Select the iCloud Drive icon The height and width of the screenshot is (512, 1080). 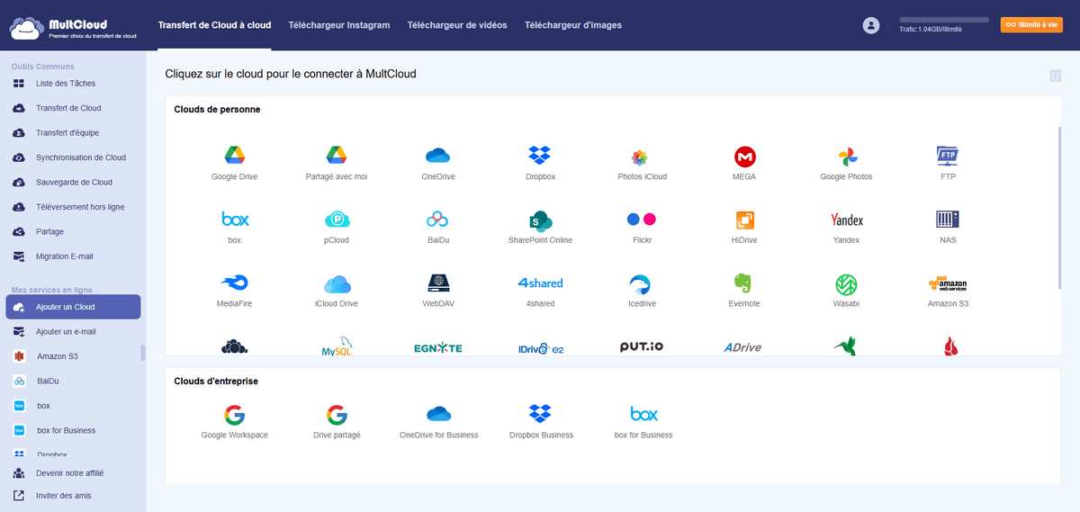point(337,283)
